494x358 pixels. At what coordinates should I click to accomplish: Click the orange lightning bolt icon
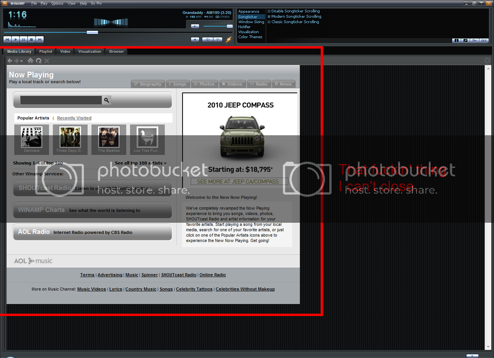click(228, 39)
